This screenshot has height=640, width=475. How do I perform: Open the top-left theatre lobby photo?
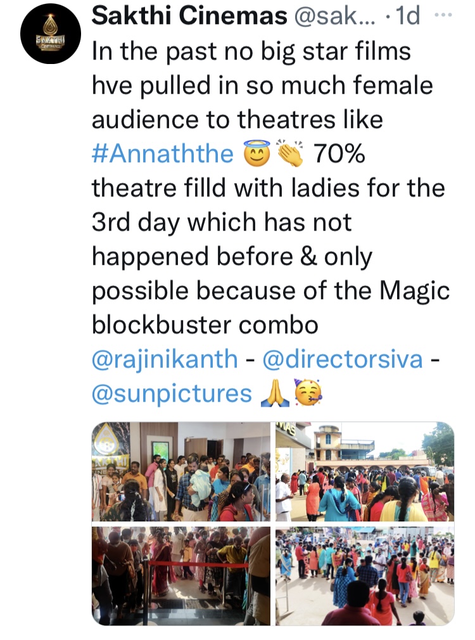181,471
